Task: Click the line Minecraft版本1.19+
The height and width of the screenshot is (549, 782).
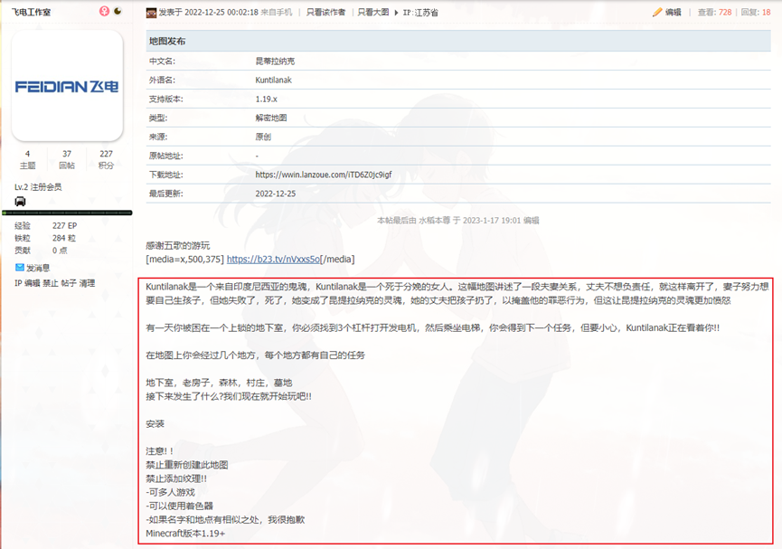Action: 185,533
